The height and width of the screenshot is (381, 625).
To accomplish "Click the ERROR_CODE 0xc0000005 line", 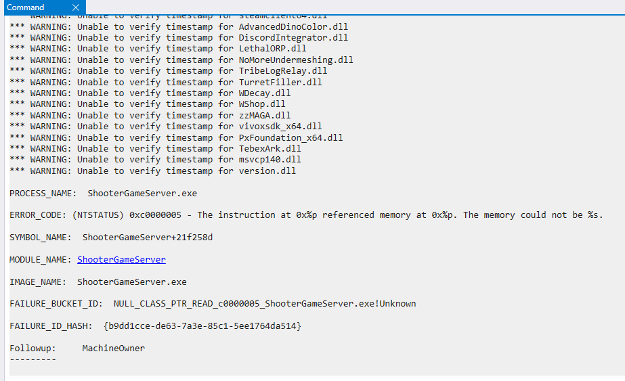I will tap(306, 215).
